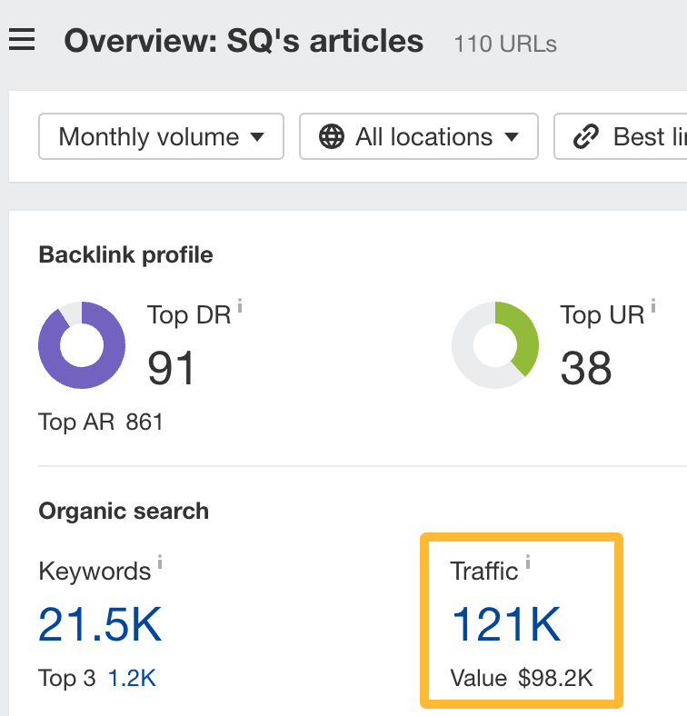Select the Top AR 861 value
Screen dimensions: 687x716
point(144,422)
